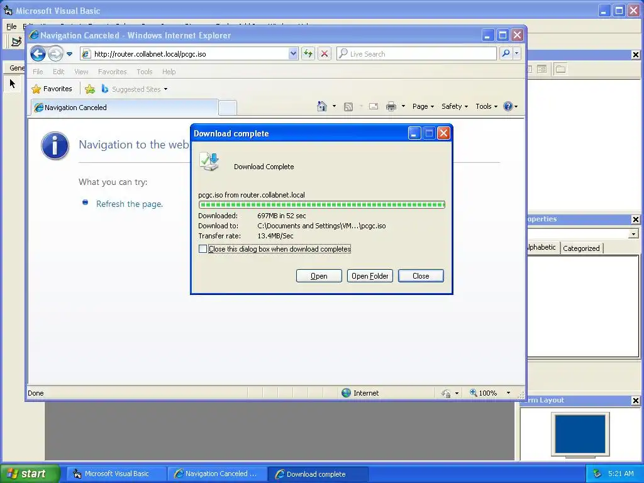Expand the Print dropdown arrow
Screen dimensions: 644x483
403,106
